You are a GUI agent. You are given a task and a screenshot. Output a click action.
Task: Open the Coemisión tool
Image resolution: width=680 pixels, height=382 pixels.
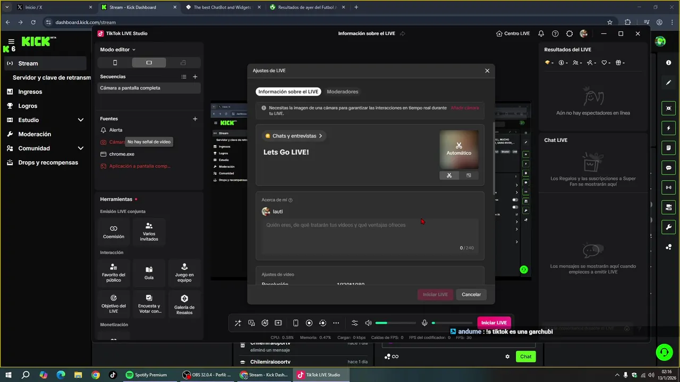[114, 232]
